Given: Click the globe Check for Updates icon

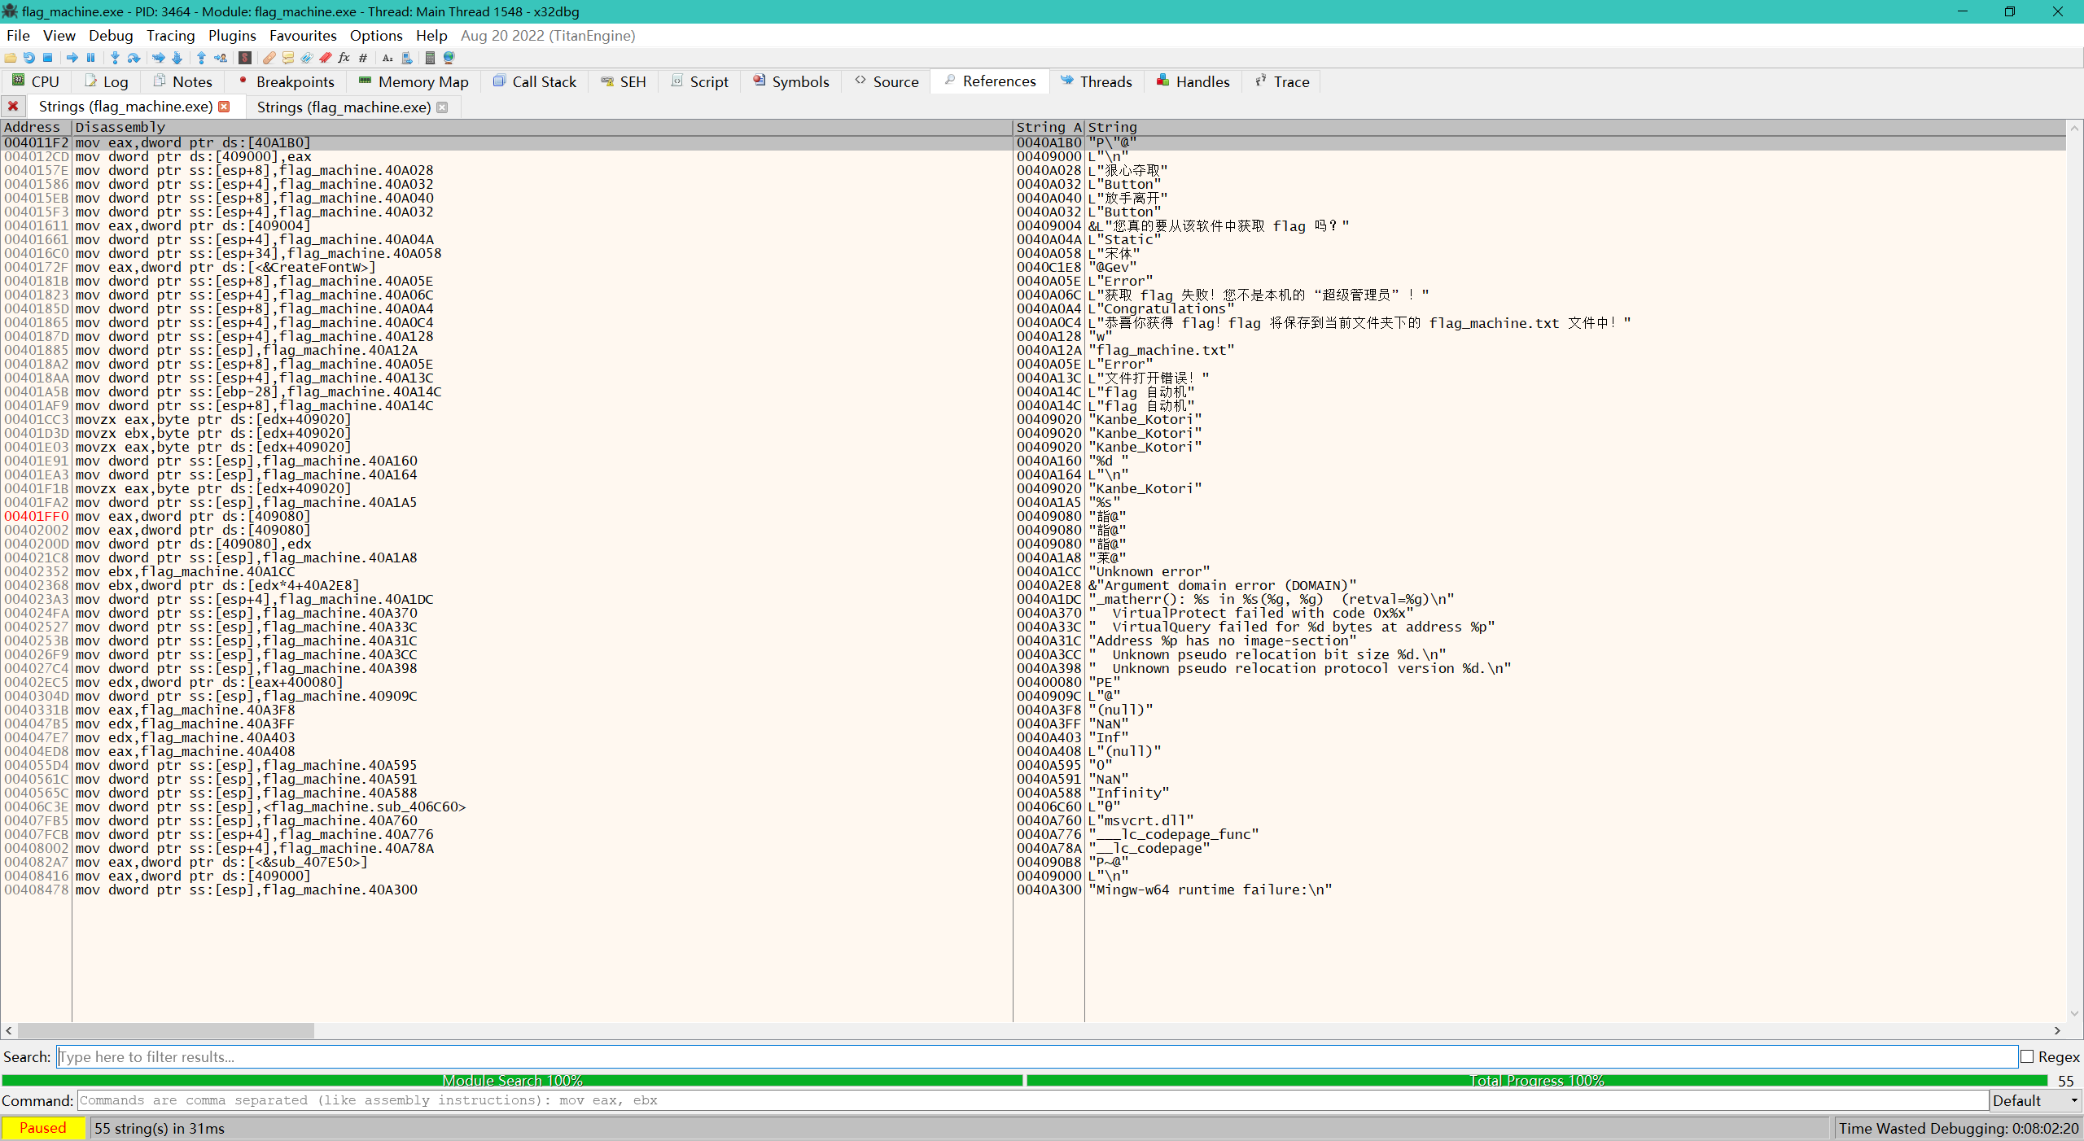Looking at the screenshot, I should click(x=449, y=58).
